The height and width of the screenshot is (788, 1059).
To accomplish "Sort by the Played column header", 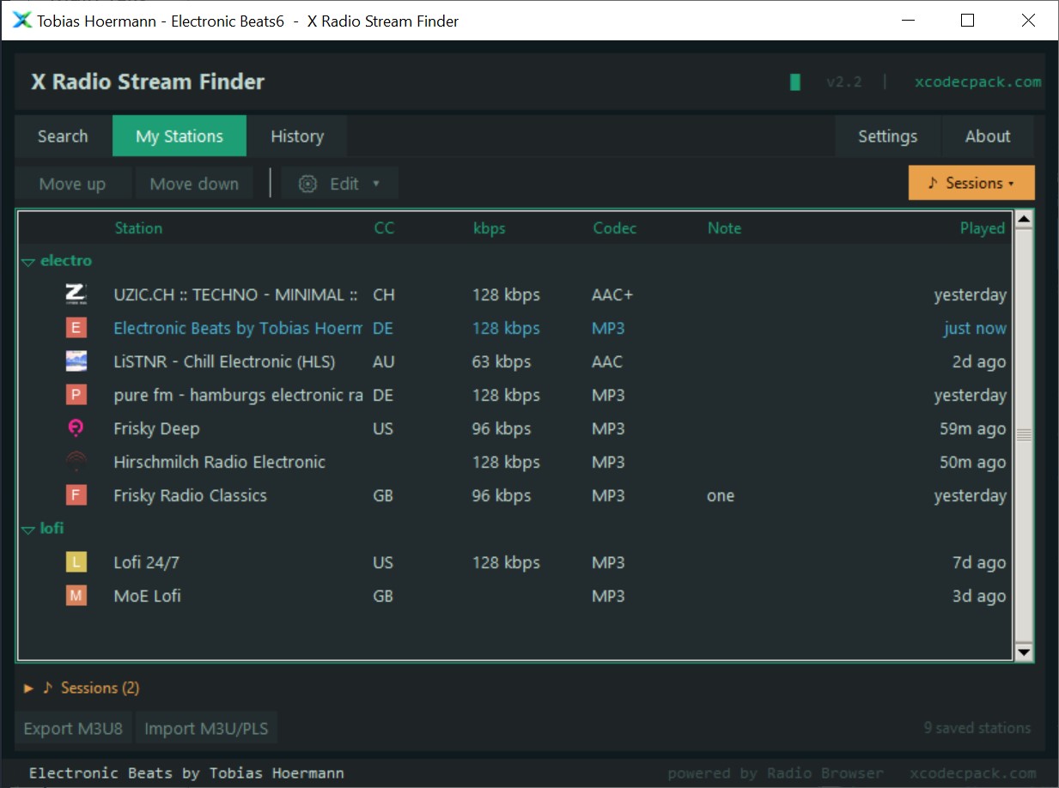I will click(x=983, y=228).
